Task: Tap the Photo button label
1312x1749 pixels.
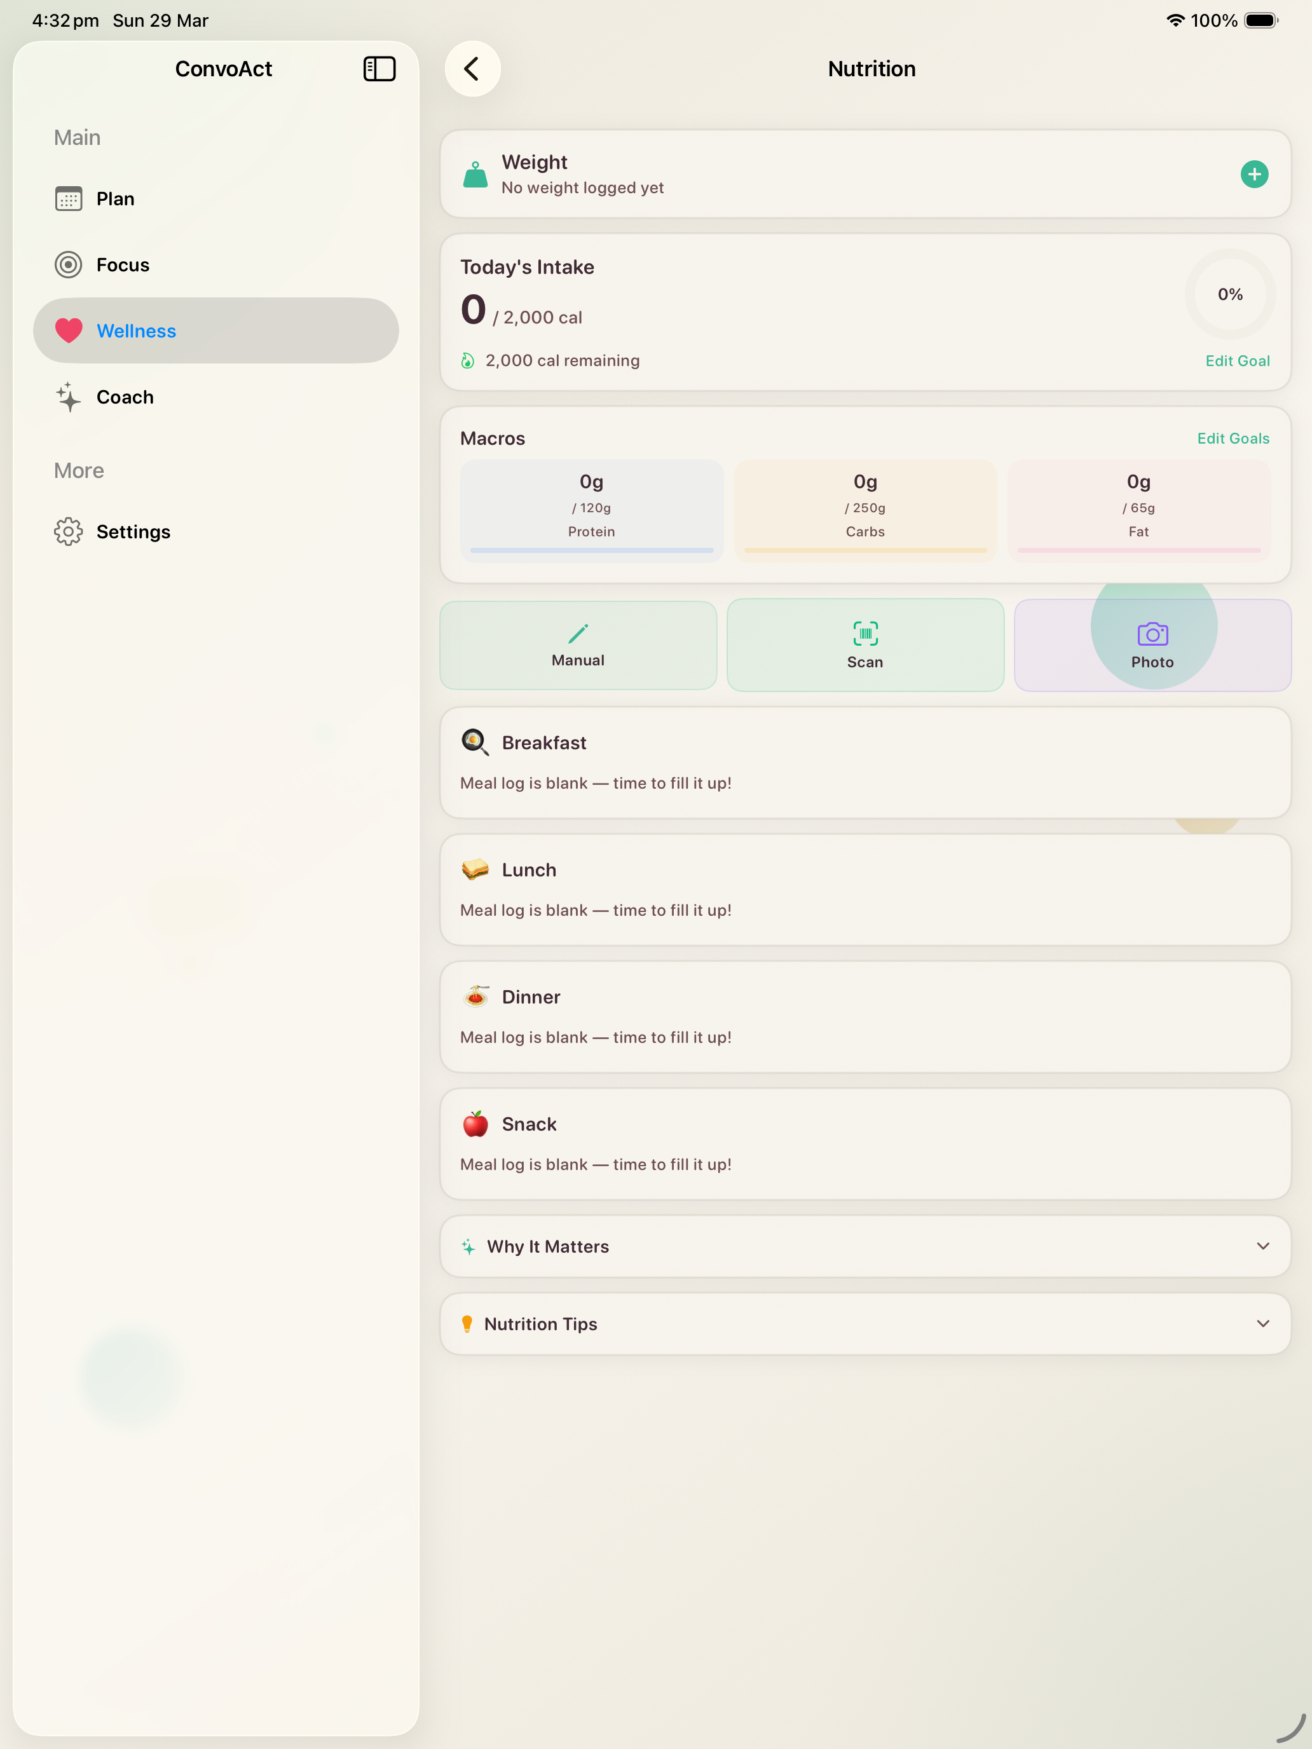Action: [x=1152, y=662]
